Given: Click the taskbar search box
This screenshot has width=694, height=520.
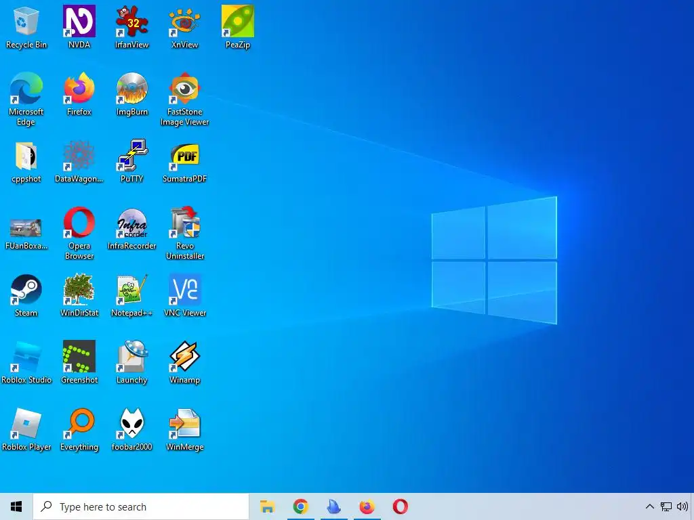Looking at the screenshot, I should point(141,506).
